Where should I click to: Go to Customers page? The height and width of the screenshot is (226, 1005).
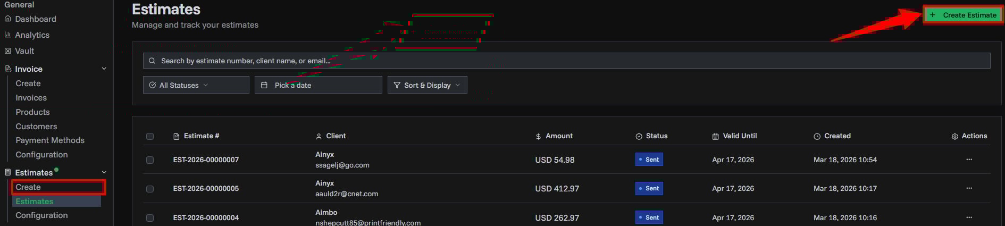point(36,127)
